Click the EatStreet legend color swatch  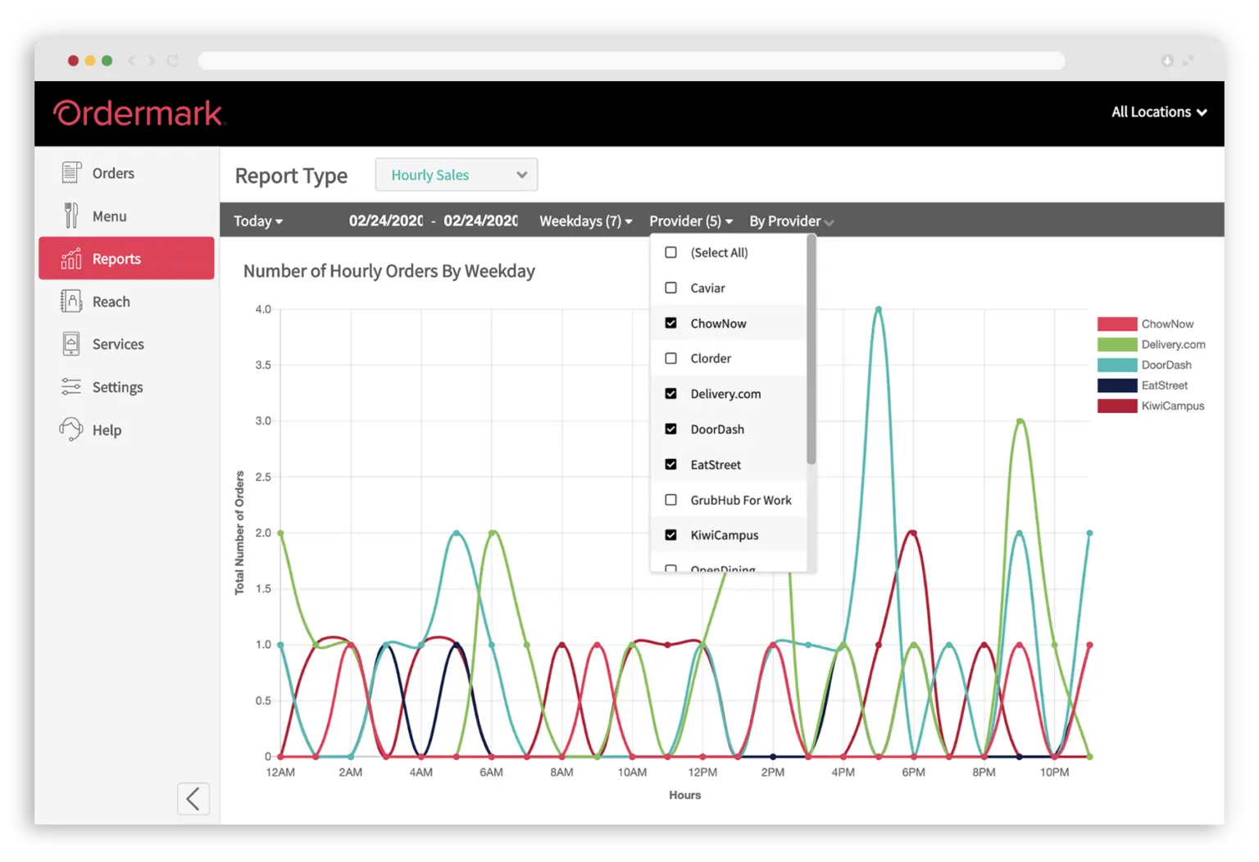pos(1117,385)
